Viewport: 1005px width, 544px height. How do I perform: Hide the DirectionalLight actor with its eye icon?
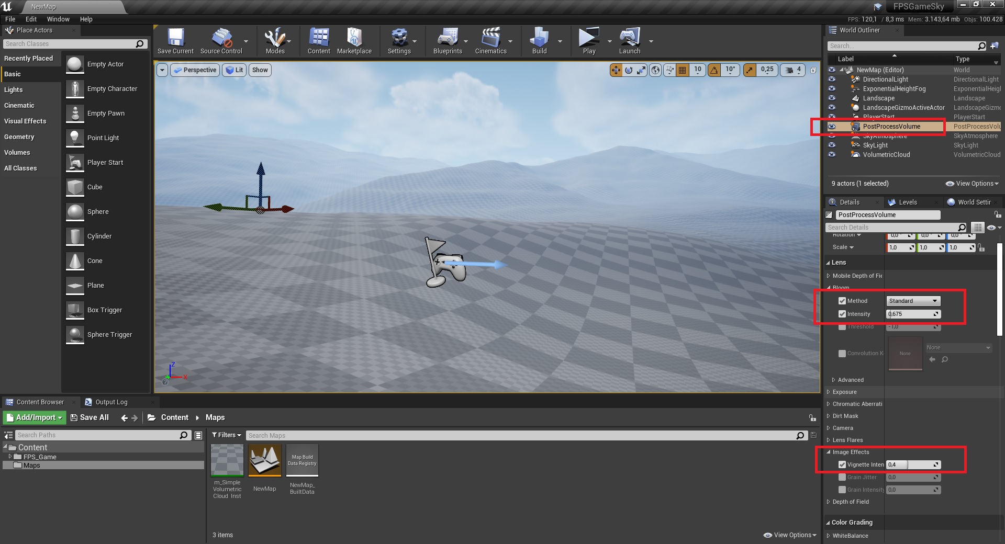[x=832, y=80]
